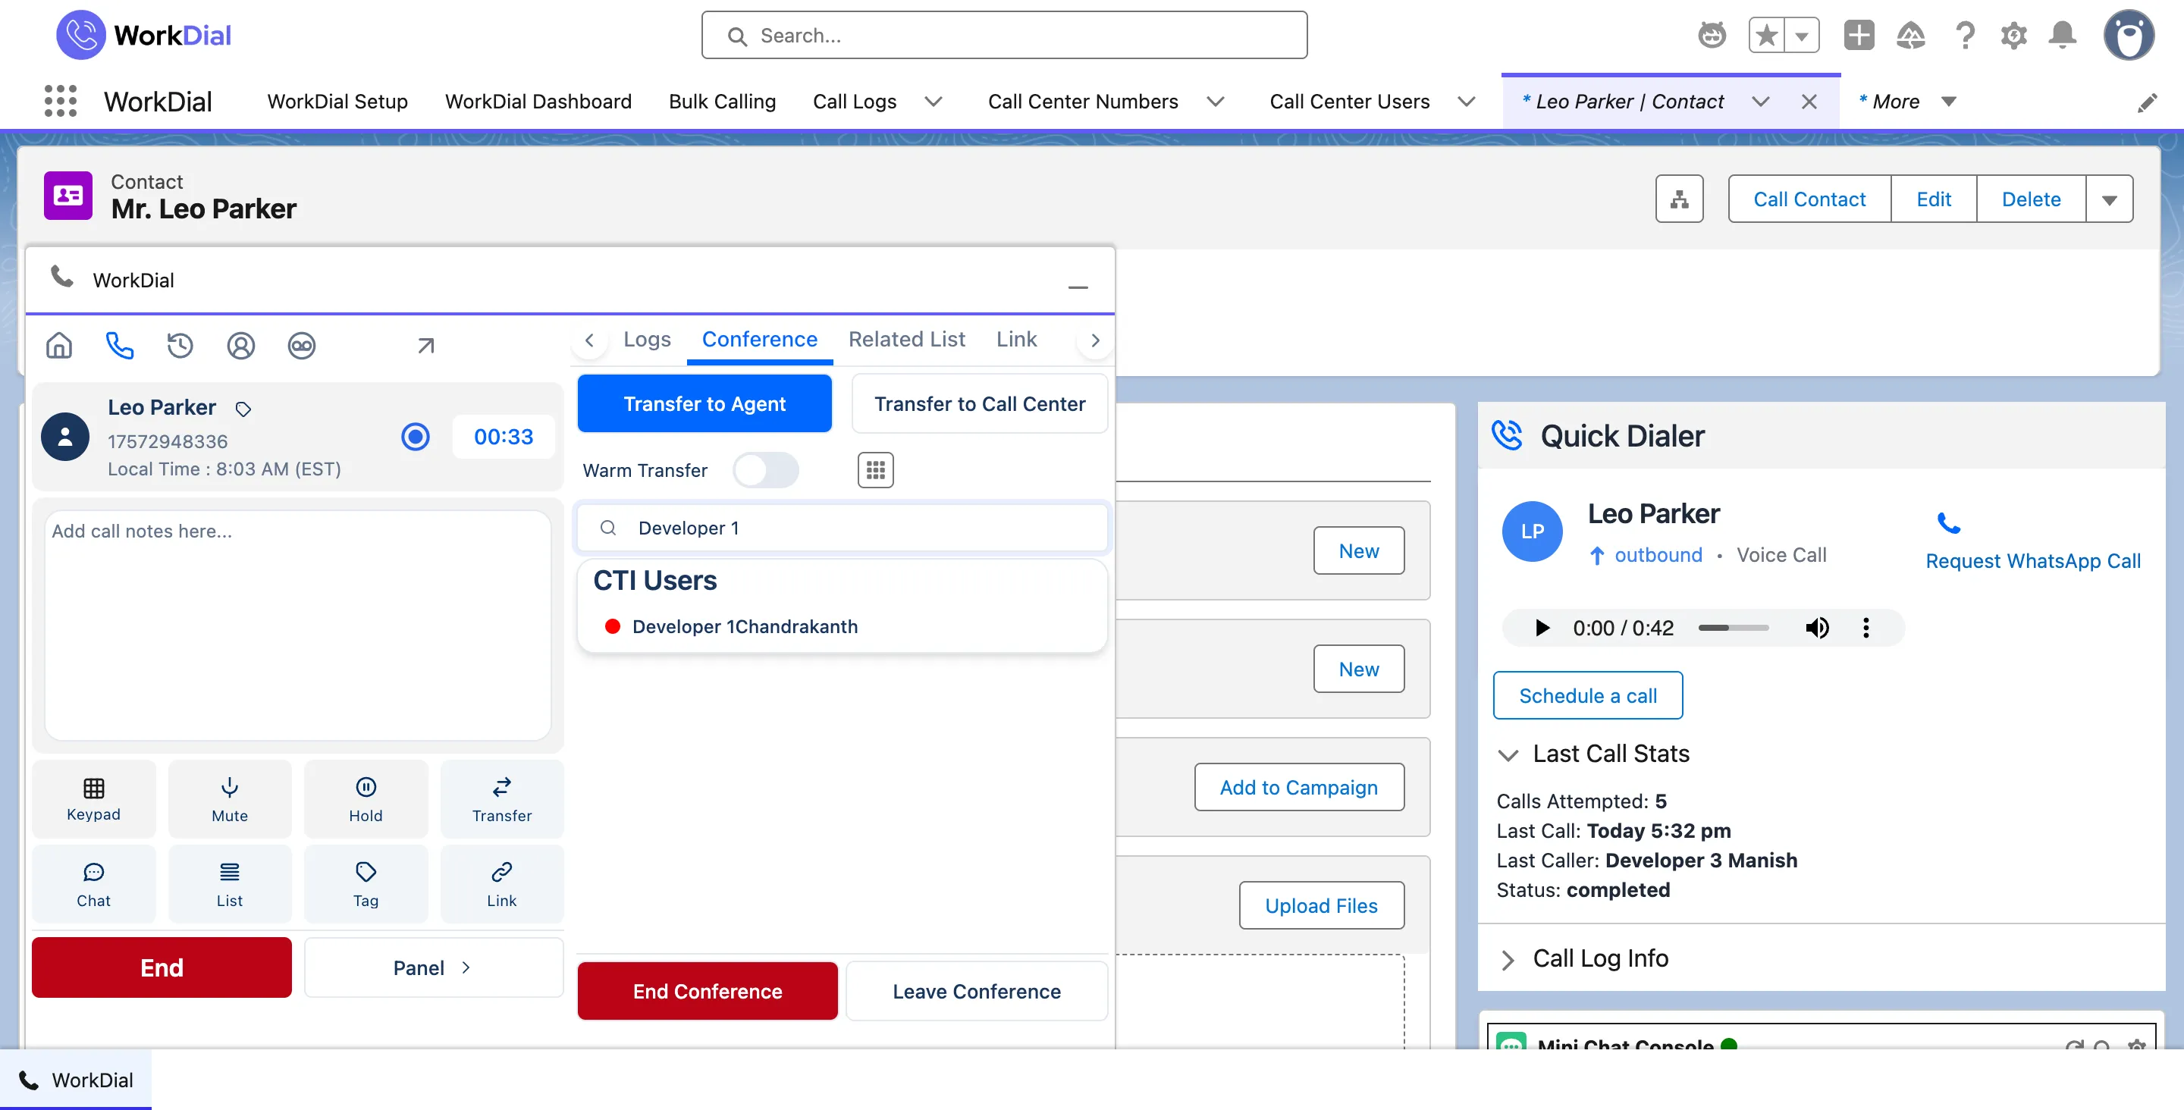
Task: Switch to the Related List tab
Action: (906, 339)
